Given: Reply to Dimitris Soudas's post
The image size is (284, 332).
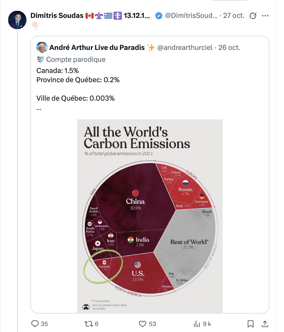Looking at the screenshot, I should [36, 324].
